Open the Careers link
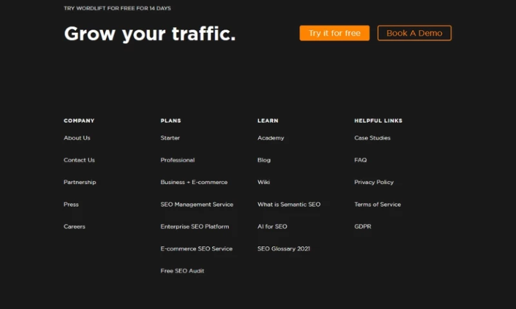 [x=74, y=227]
